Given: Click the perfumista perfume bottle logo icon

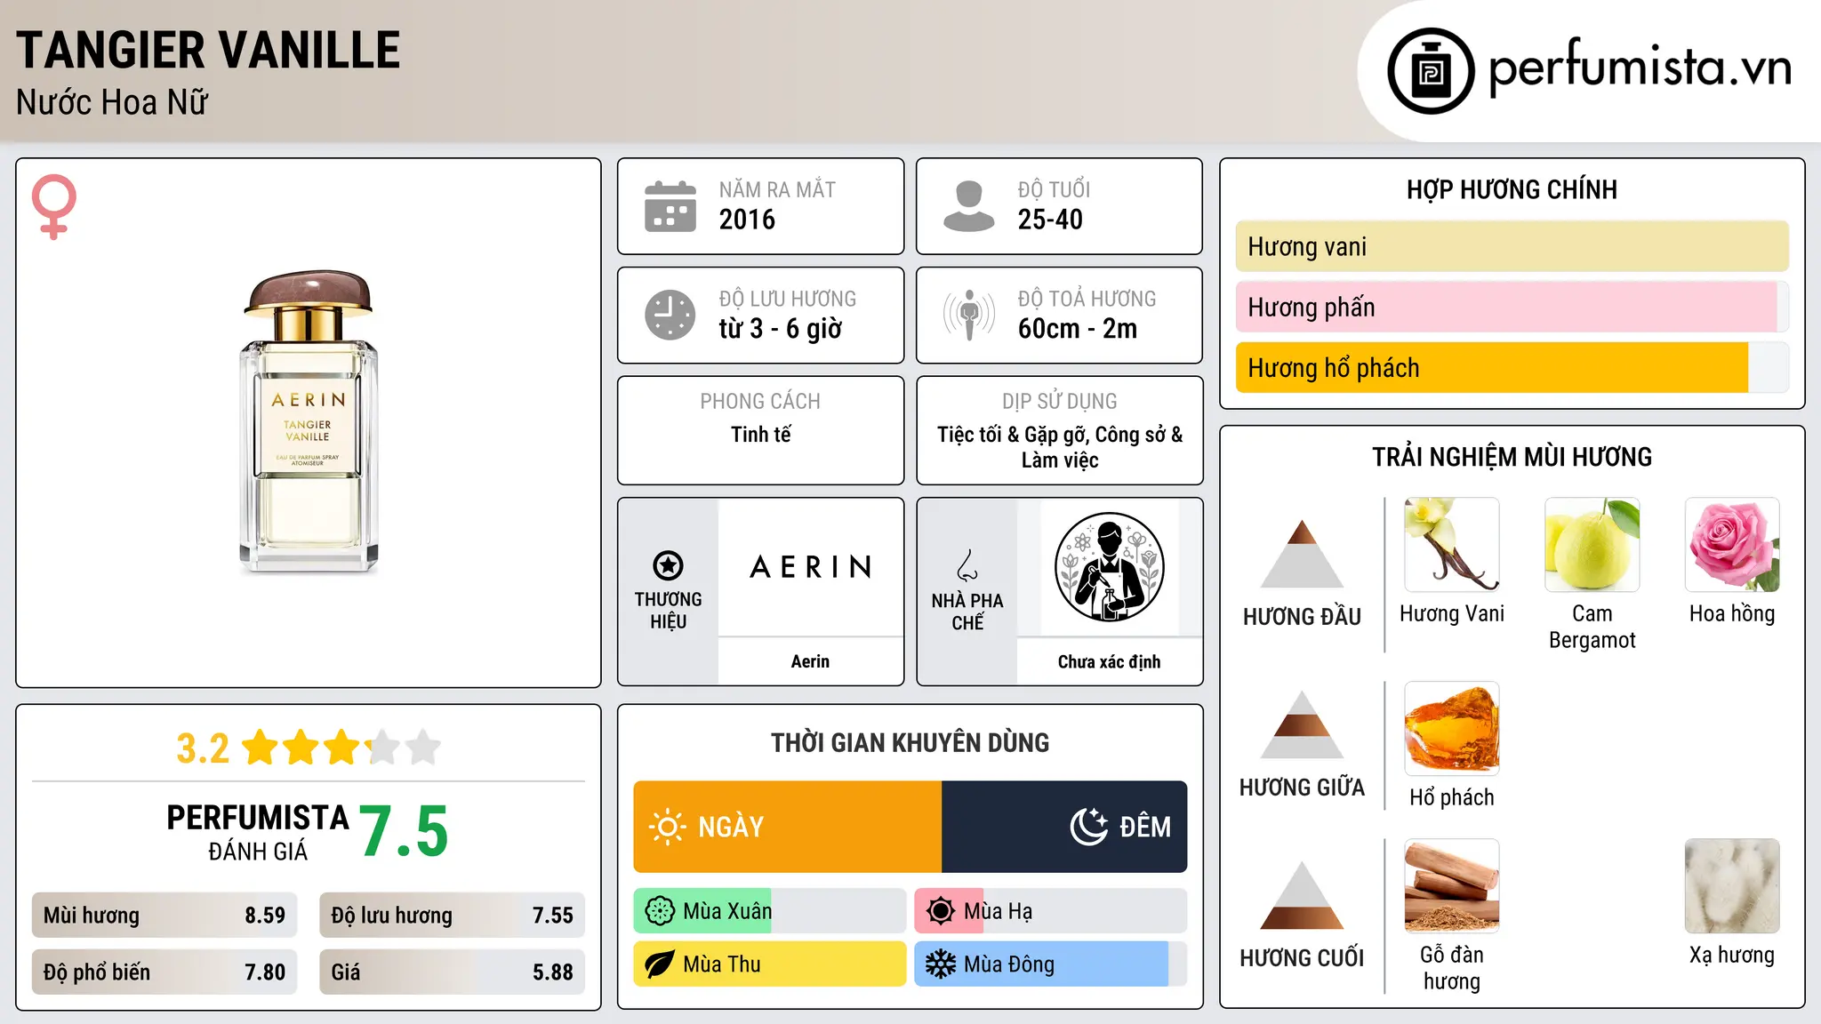Looking at the screenshot, I should (1431, 71).
